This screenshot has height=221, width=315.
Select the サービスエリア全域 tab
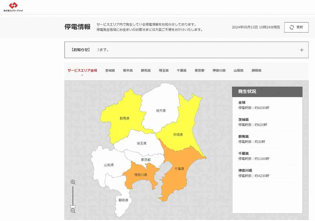click(x=82, y=70)
